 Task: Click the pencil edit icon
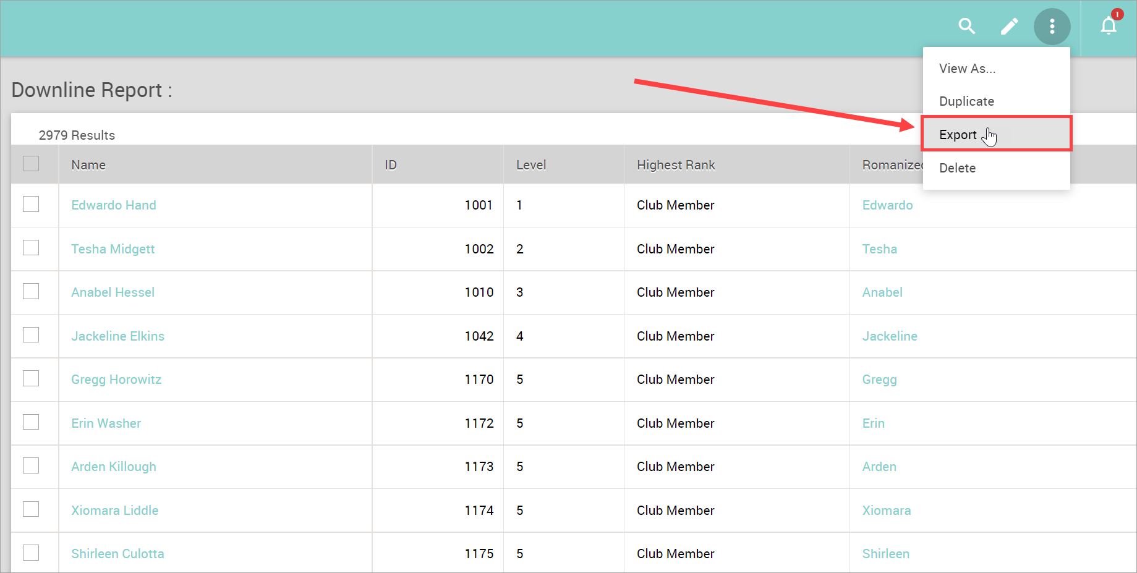point(1009,27)
